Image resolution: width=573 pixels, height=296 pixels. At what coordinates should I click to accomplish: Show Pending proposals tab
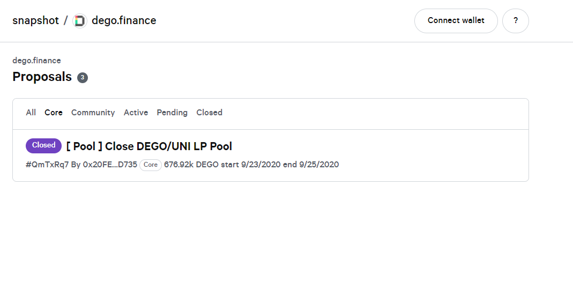click(x=172, y=113)
